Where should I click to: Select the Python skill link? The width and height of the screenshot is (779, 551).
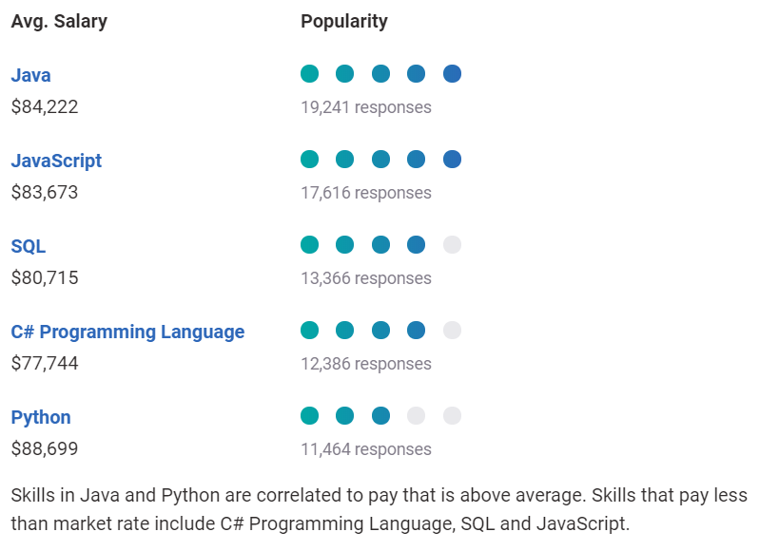tap(41, 417)
